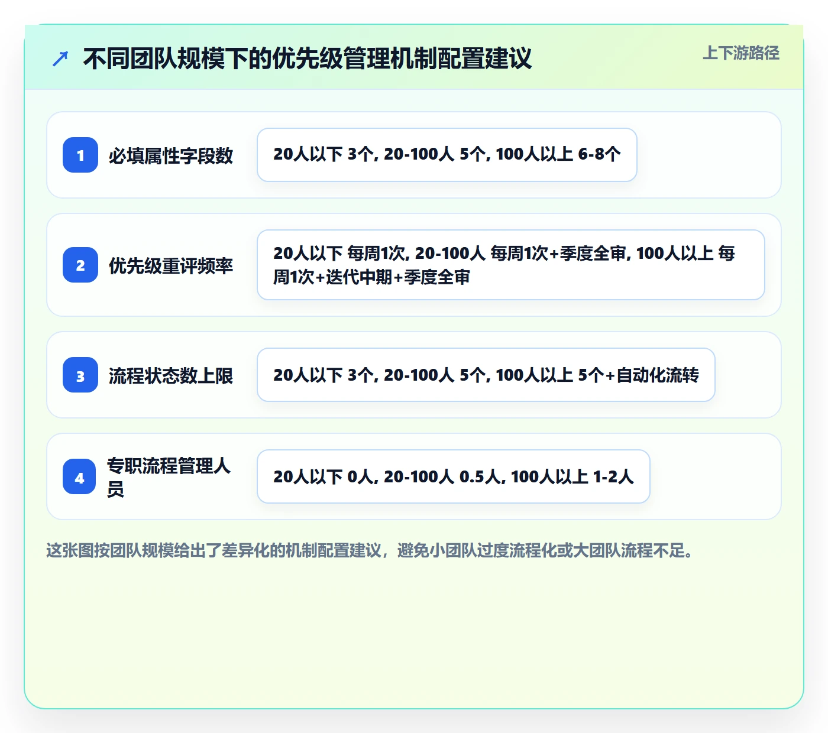Click the value box reading 100人以上 1-2人

[x=454, y=476]
